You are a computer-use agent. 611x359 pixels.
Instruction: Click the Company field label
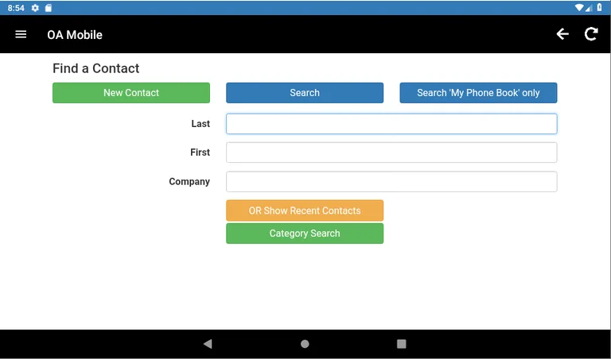pos(189,182)
